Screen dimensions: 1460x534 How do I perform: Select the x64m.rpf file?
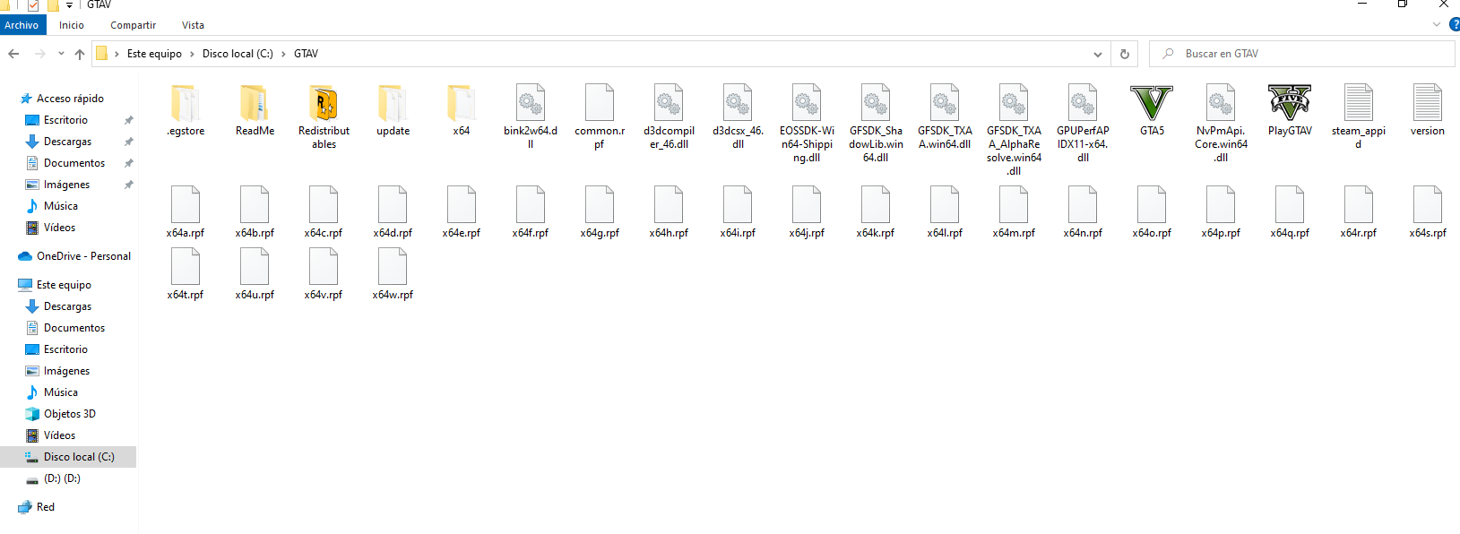(1014, 212)
